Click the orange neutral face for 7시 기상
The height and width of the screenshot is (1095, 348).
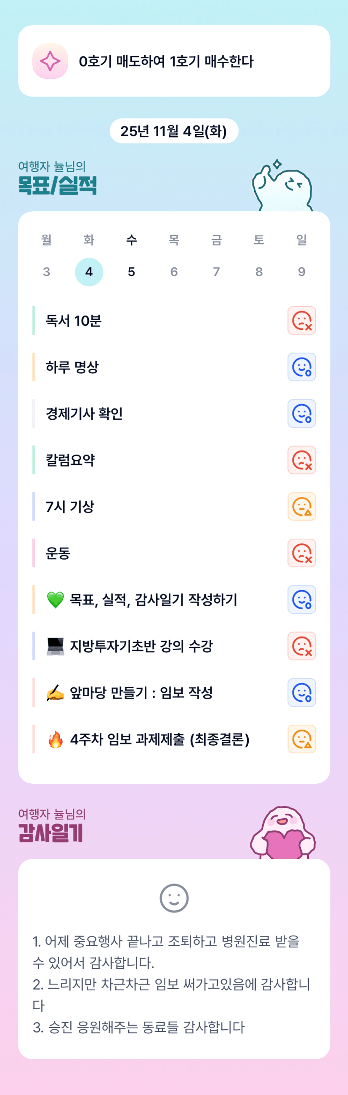coord(301,507)
